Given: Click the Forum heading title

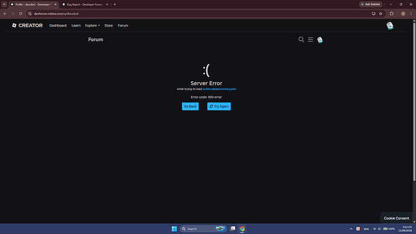Looking at the screenshot, I should [x=95, y=40].
